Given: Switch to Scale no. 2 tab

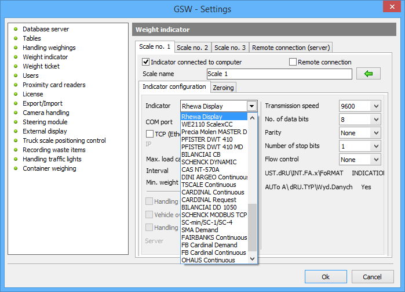Looking at the screenshot, I should tap(192, 48).
